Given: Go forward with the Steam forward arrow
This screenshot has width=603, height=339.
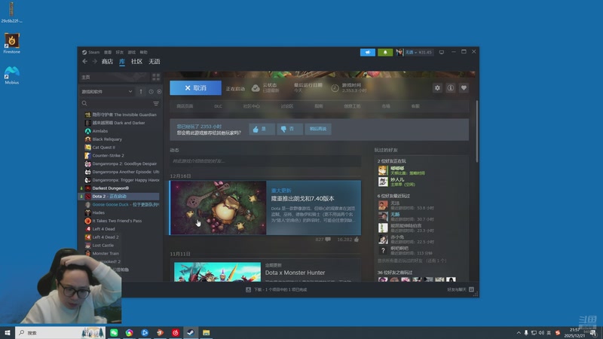Looking at the screenshot, I should (x=94, y=62).
